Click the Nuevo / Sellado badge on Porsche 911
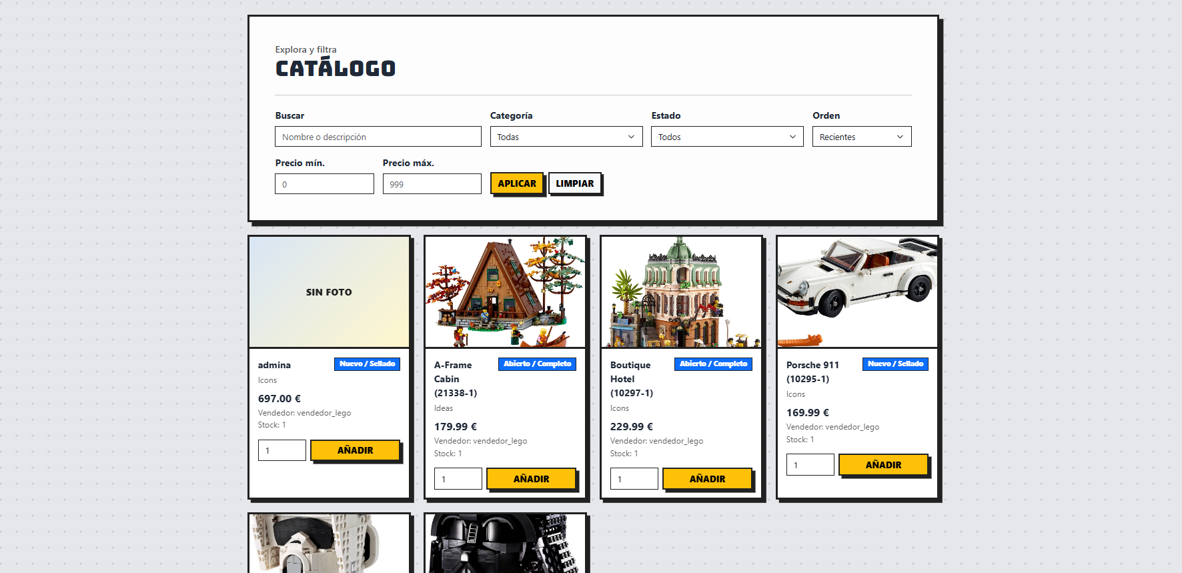 [x=895, y=364]
